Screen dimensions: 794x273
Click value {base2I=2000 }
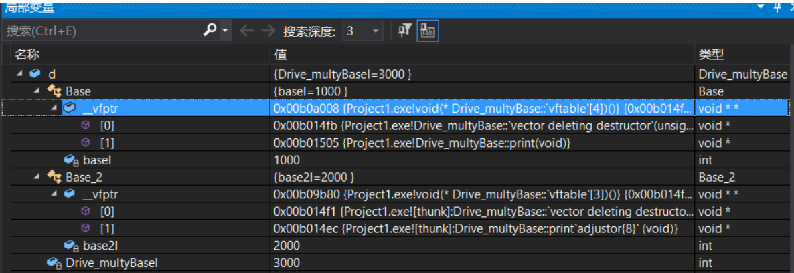(x=313, y=177)
